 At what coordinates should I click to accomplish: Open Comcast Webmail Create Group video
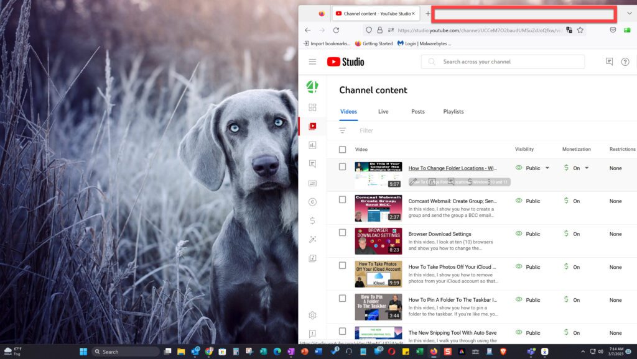click(452, 201)
